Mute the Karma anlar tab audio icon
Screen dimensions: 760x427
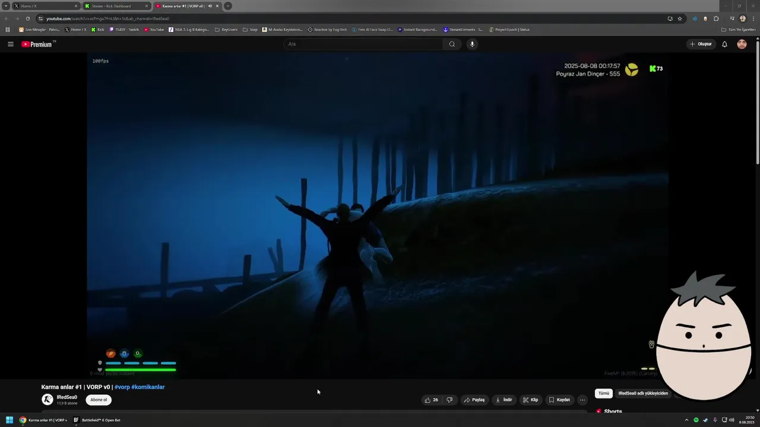pyautogui.click(x=210, y=6)
